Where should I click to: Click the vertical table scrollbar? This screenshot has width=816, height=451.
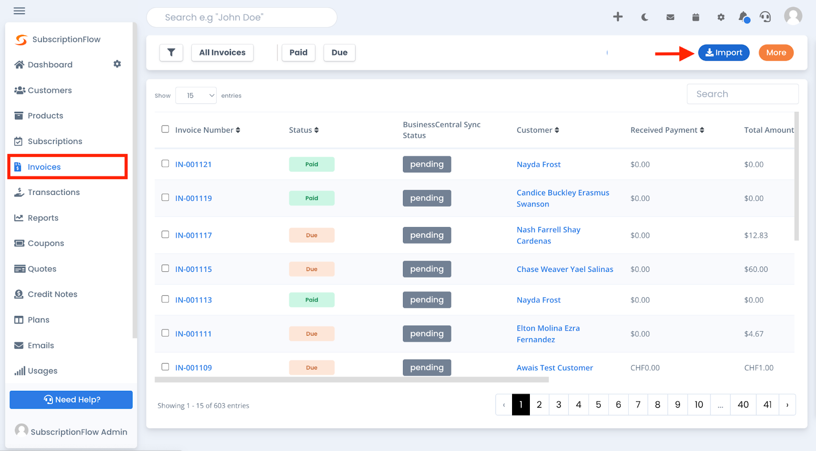pos(797,176)
